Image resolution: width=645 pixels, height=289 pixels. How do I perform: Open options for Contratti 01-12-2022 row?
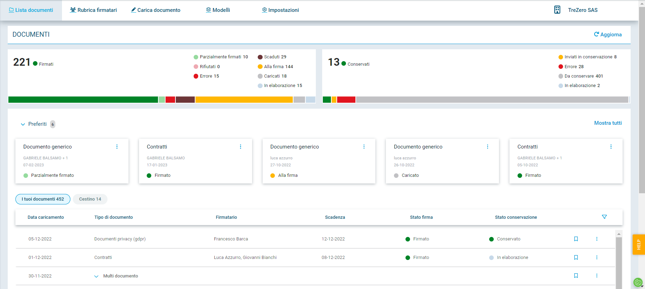(x=597, y=258)
